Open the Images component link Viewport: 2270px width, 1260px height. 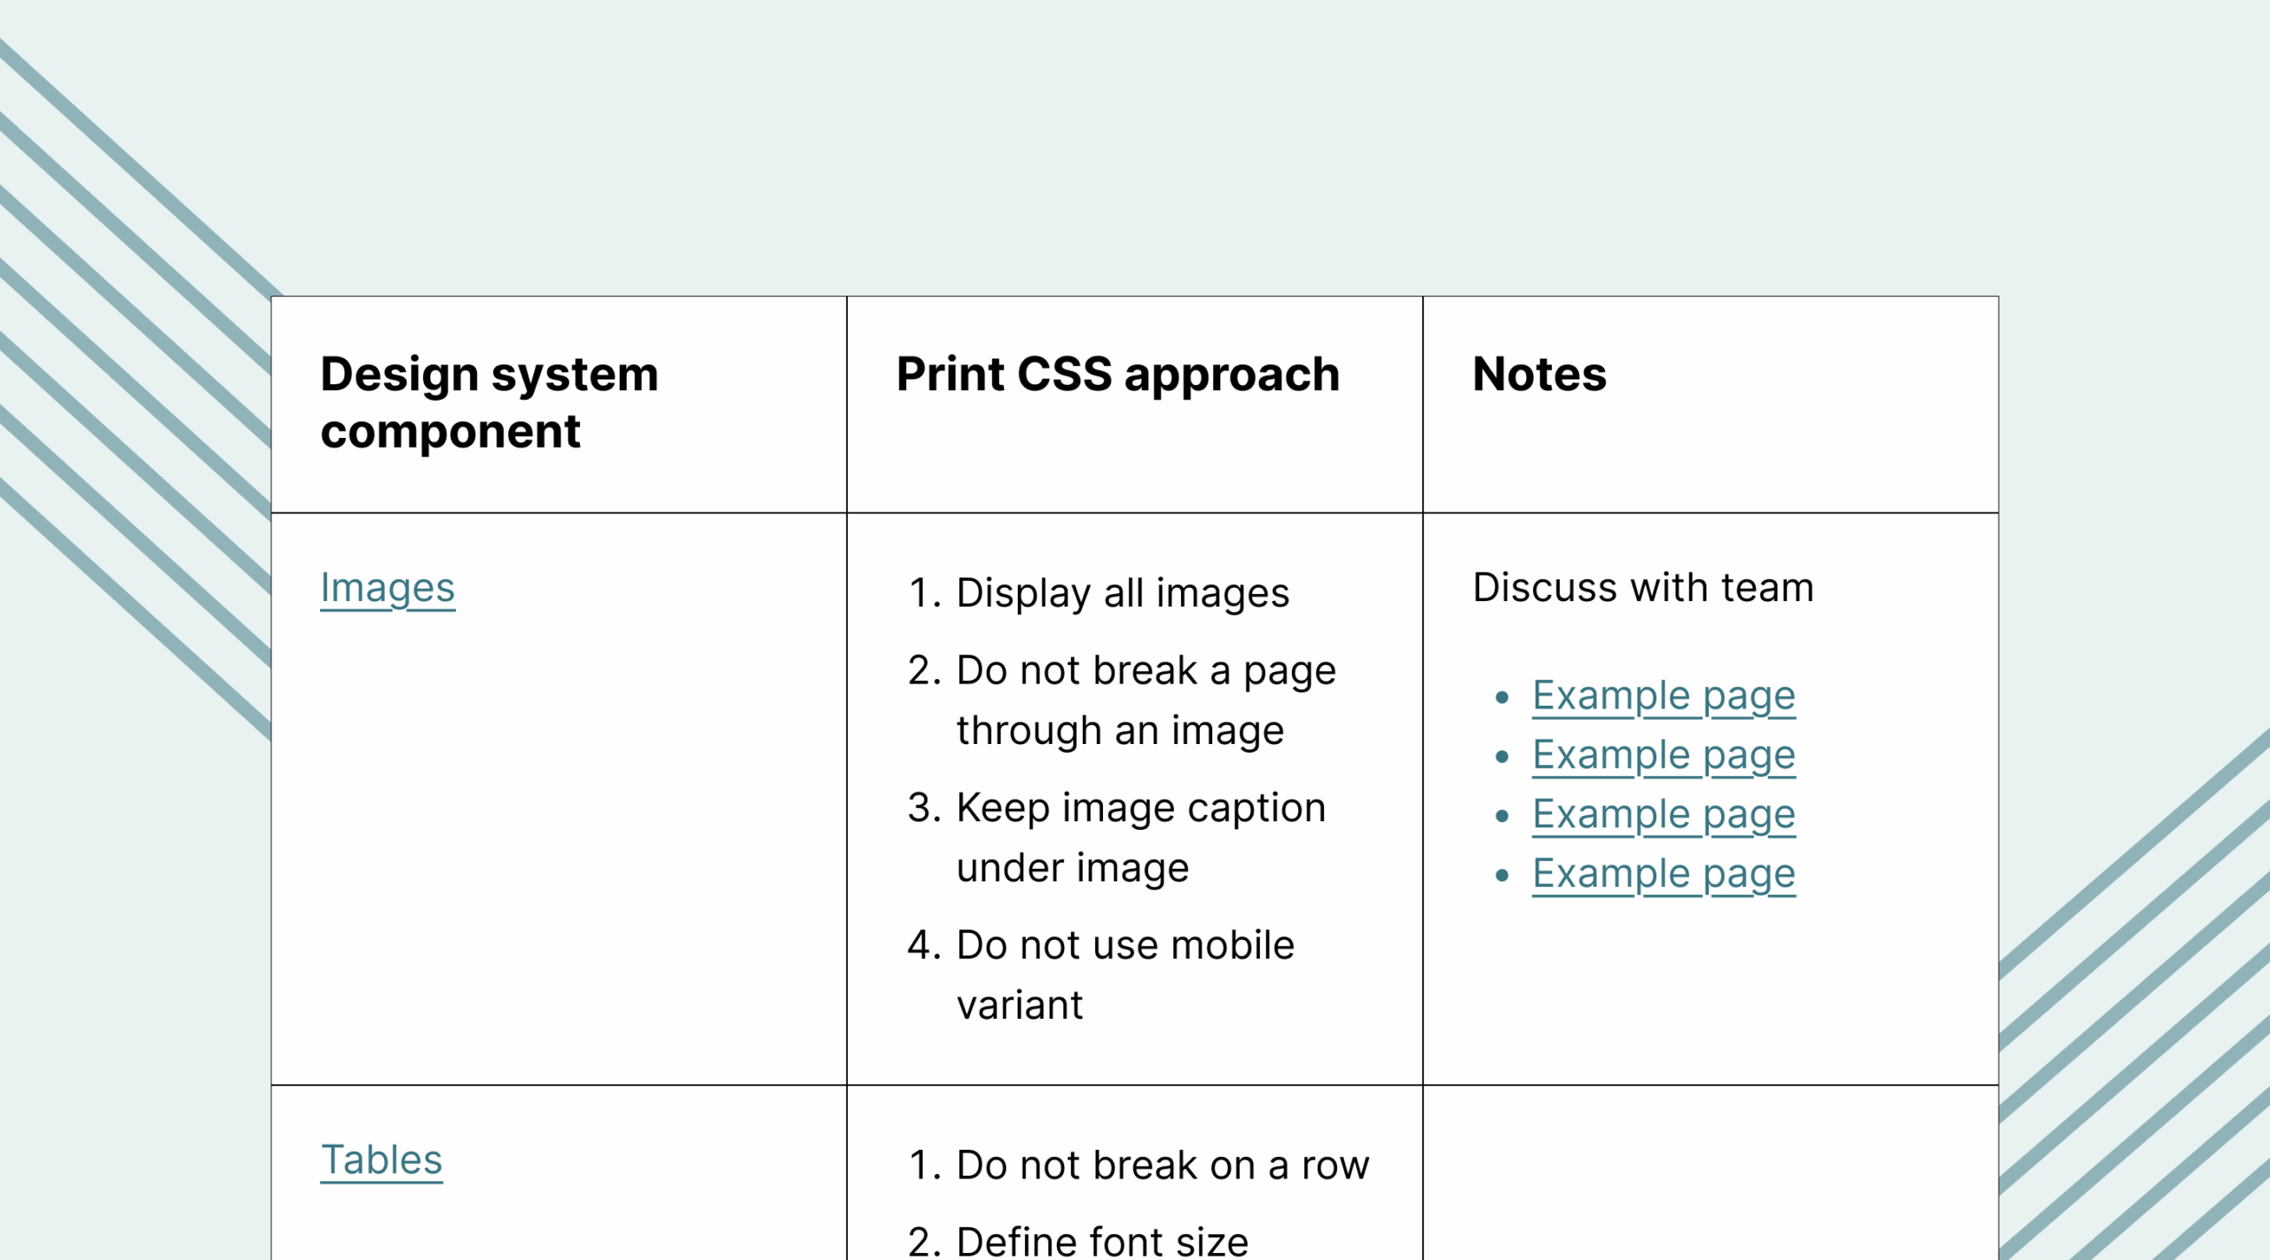pos(387,588)
